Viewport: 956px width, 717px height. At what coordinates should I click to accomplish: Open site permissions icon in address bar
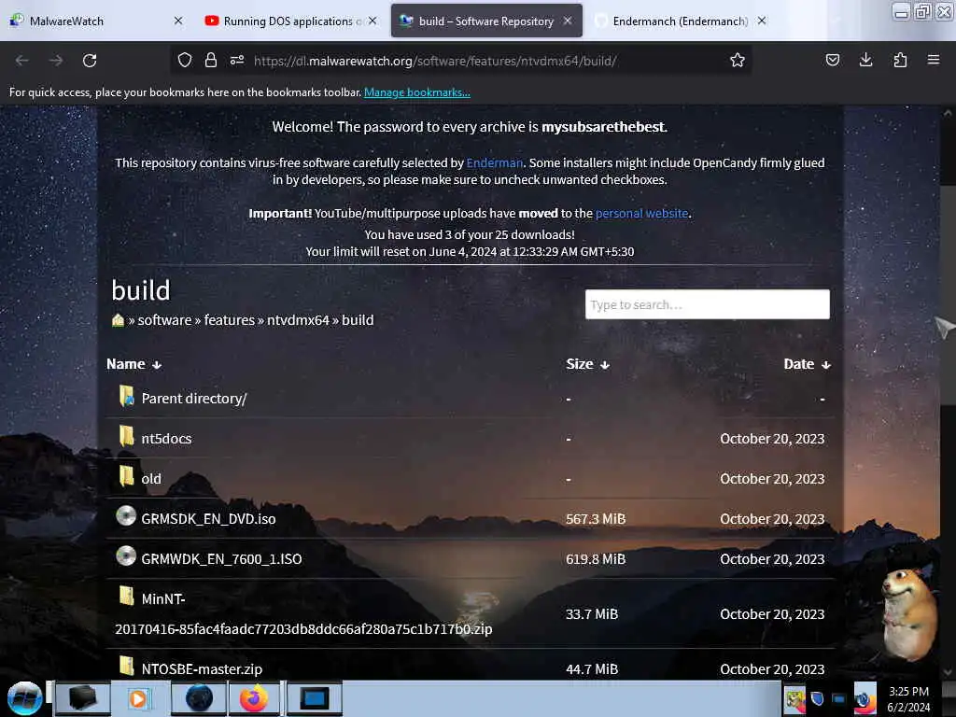(x=237, y=60)
